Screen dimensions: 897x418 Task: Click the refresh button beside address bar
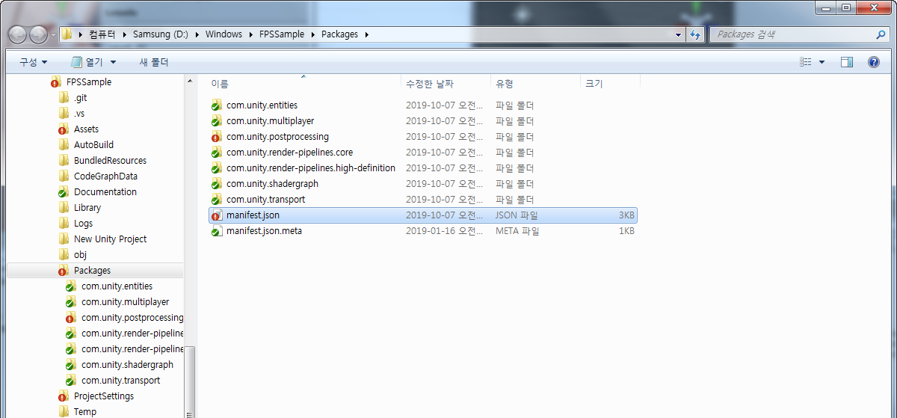[696, 34]
